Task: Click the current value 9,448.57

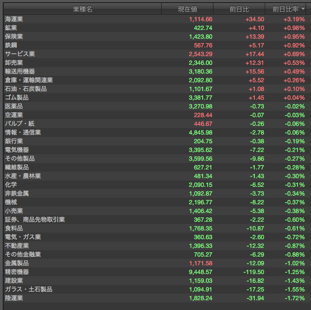Action: click(201, 272)
